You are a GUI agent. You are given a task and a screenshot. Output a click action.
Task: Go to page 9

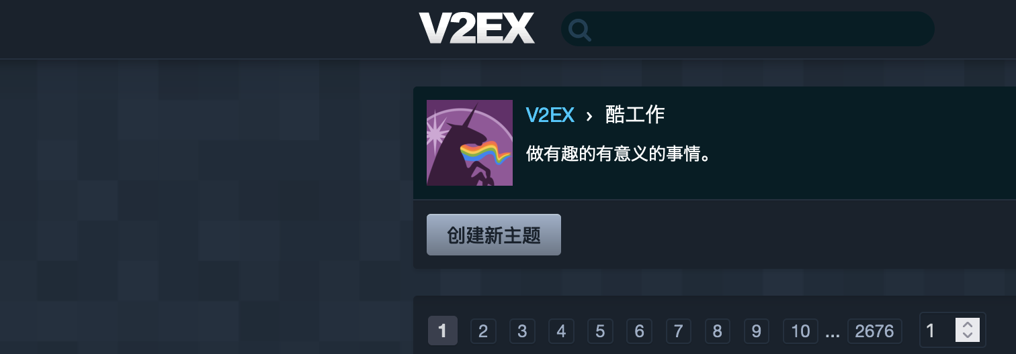point(757,331)
